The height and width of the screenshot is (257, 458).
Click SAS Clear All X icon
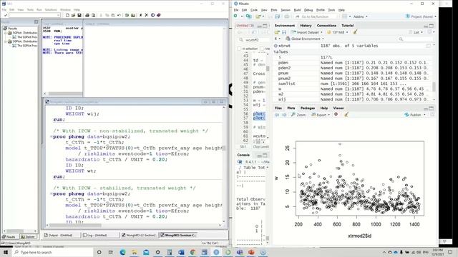click(x=146, y=15)
